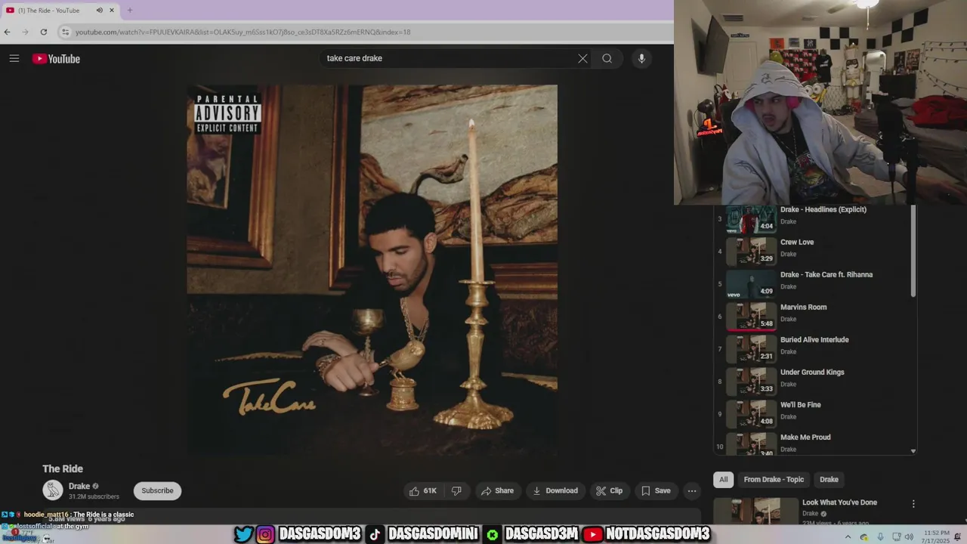Image resolution: width=967 pixels, height=544 pixels.
Task: Click the playlist panel scrollbar thumb
Action: click(x=913, y=251)
